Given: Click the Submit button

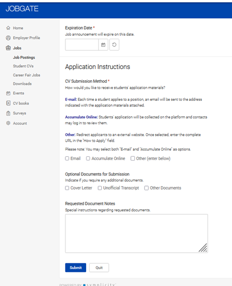Looking at the screenshot, I should (75, 267).
